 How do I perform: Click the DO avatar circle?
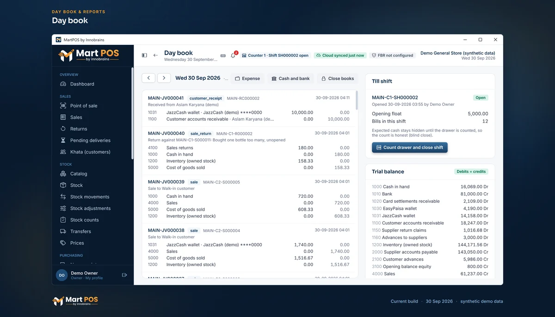62,275
